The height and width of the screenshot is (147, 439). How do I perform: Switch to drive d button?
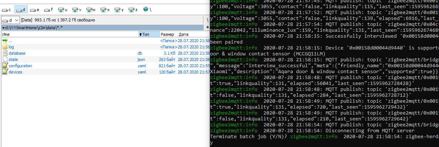click(x=21, y=10)
